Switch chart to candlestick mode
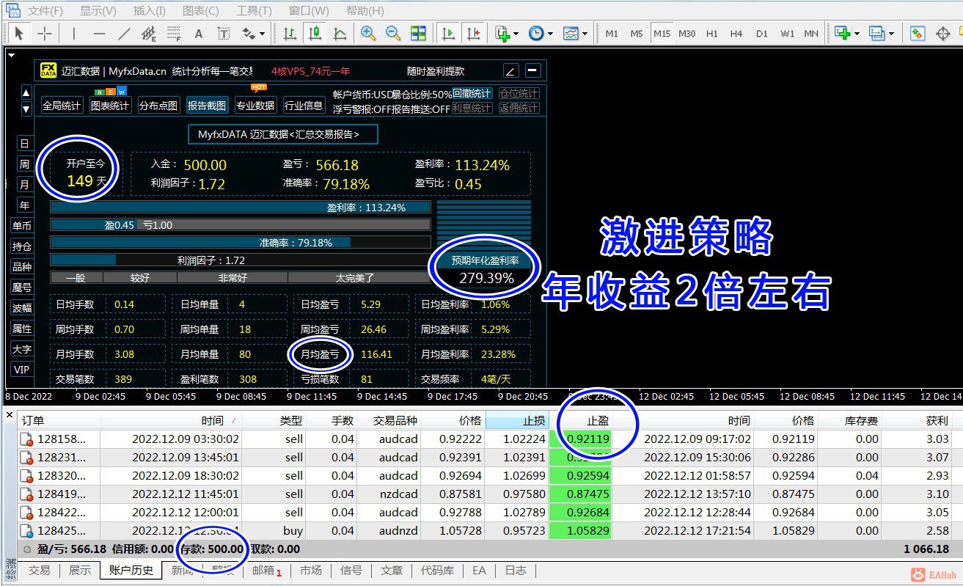 tap(315, 33)
